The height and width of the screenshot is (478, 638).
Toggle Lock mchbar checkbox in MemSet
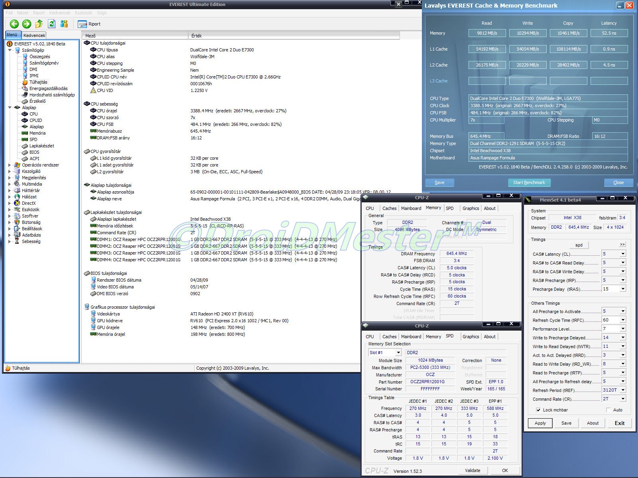click(x=538, y=410)
